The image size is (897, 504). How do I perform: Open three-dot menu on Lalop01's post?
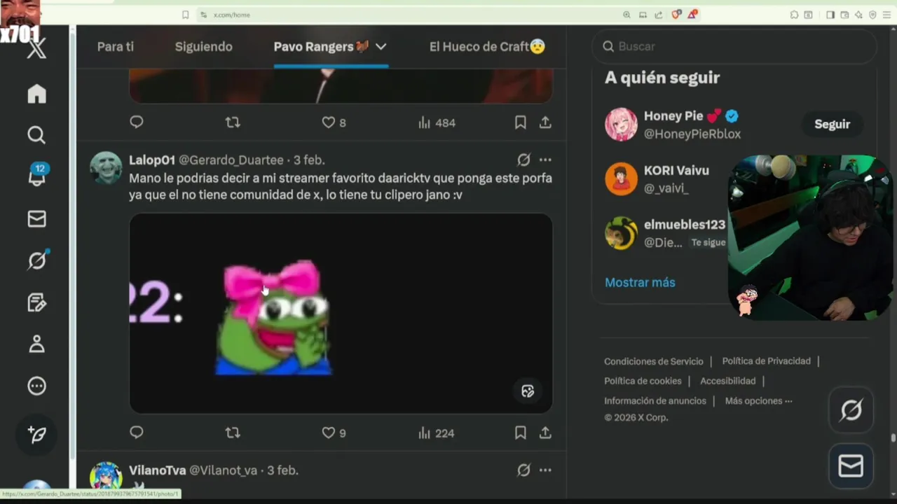545,160
